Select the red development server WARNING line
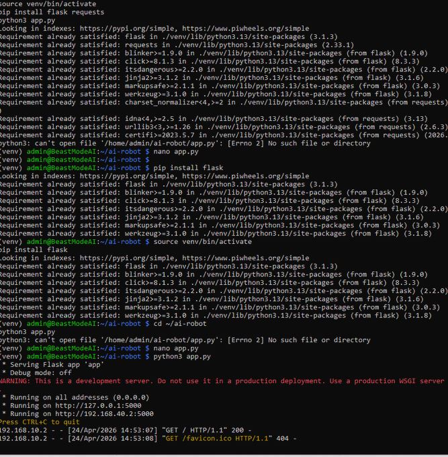This screenshot has width=448, height=457. pos(222,381)
